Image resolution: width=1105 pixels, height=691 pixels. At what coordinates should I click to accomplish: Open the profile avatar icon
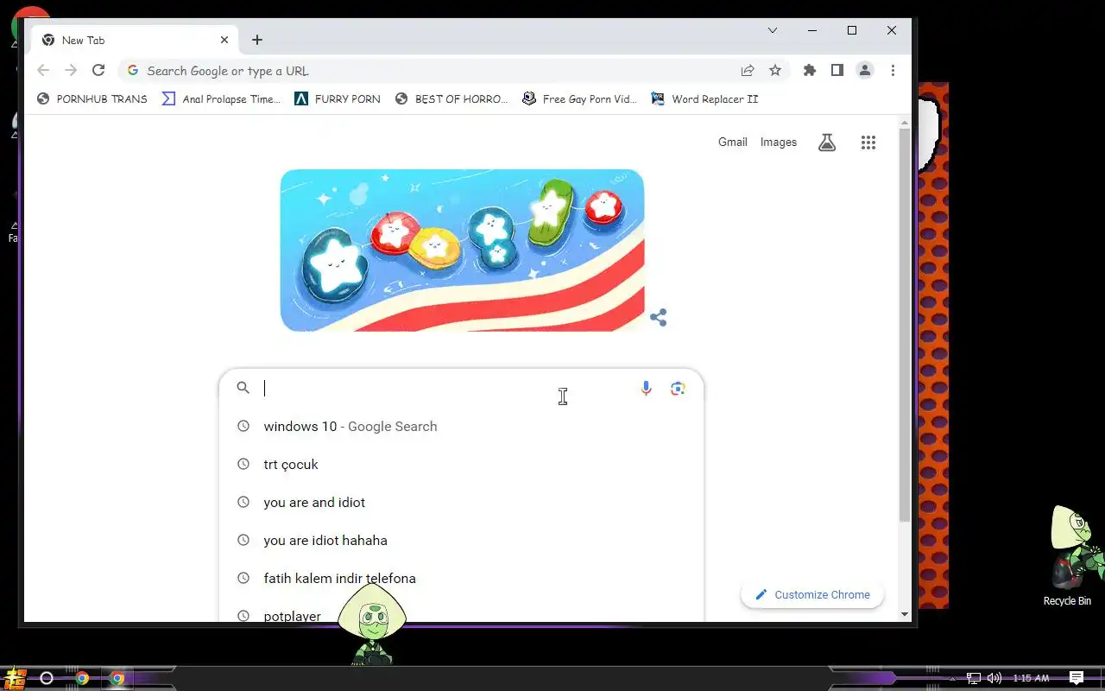pos(865,71)
